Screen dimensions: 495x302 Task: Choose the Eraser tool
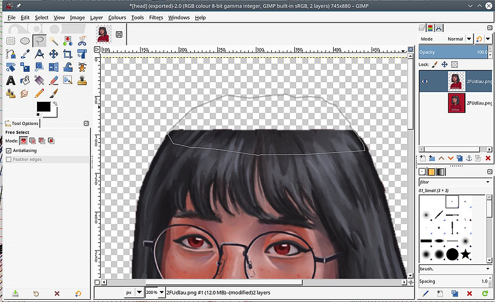[x=53, y=80]
